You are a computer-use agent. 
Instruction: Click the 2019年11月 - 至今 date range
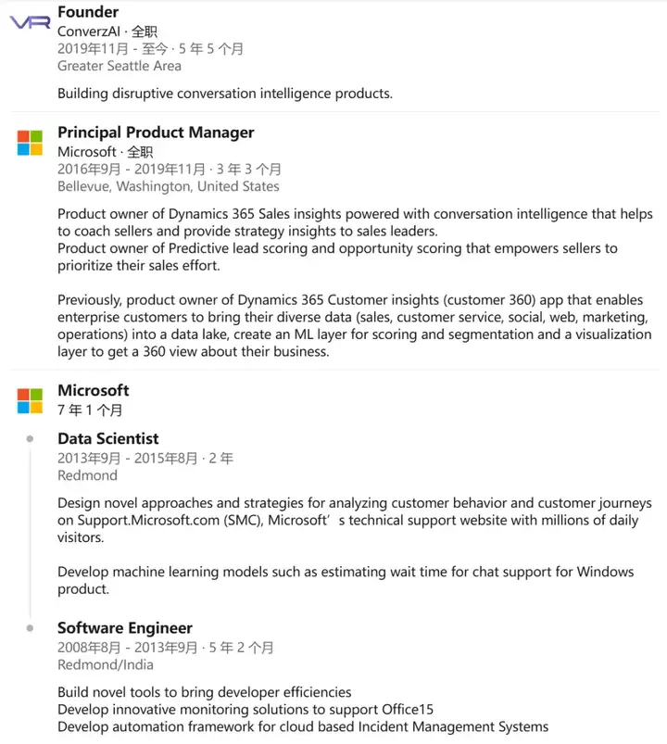click(113, 49)
